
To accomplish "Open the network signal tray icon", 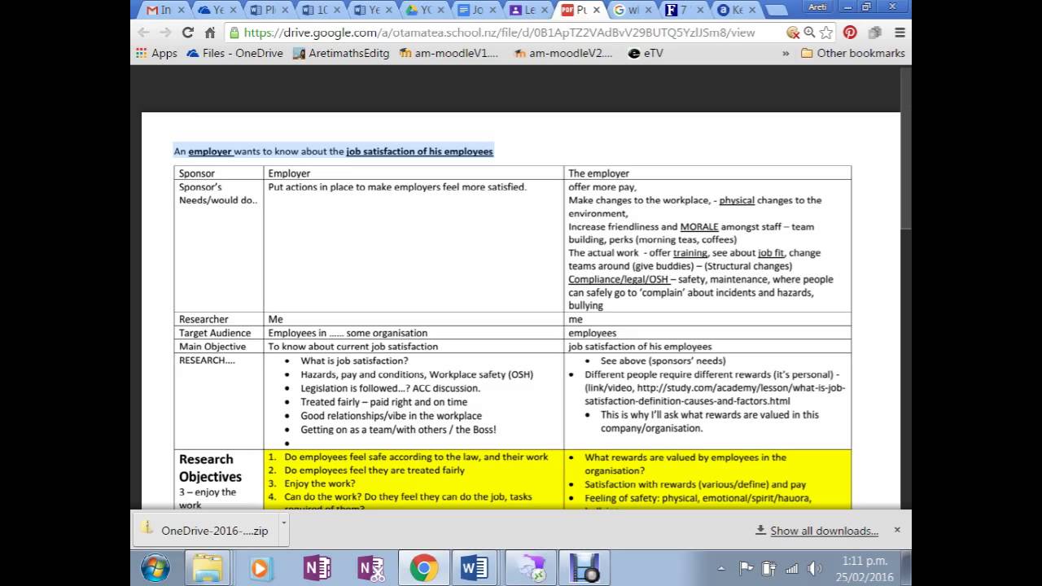I will point(791,568).
